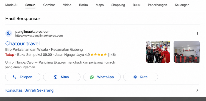Screen dimensions: 206x101
Task: Click the Rute directions button
Action: 141,77
